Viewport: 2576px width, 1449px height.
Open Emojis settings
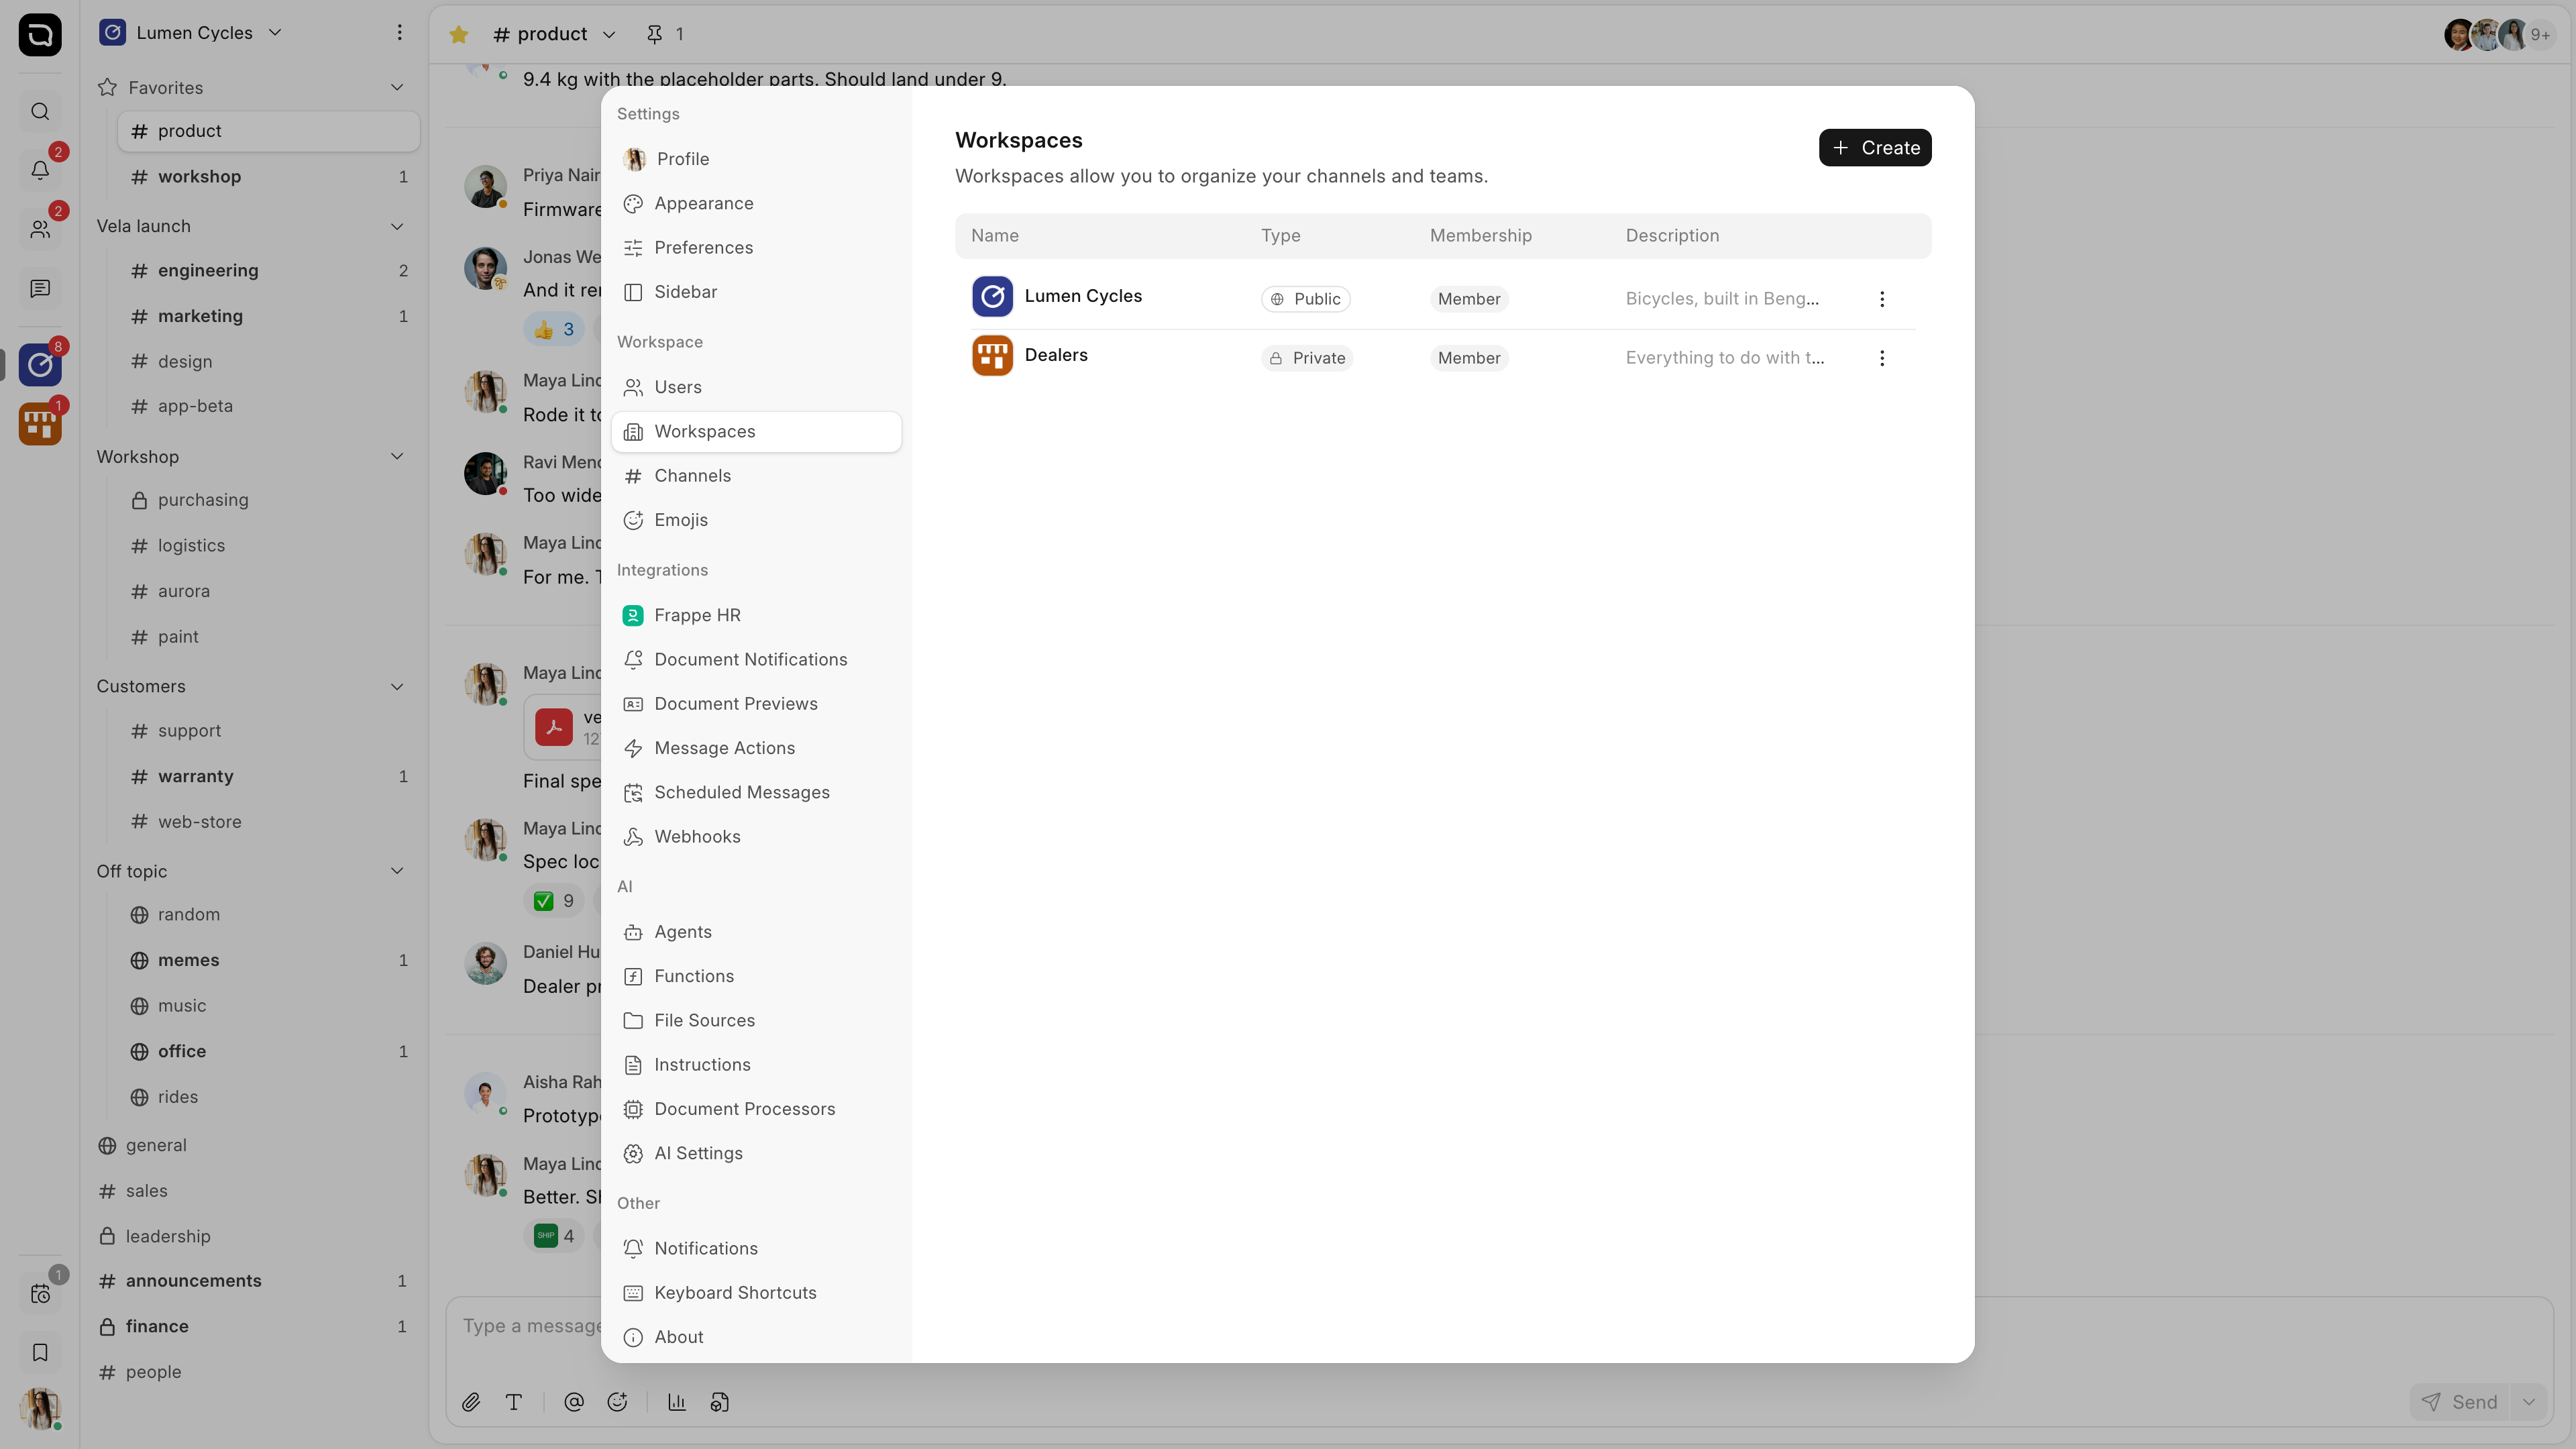pos(756,520)
